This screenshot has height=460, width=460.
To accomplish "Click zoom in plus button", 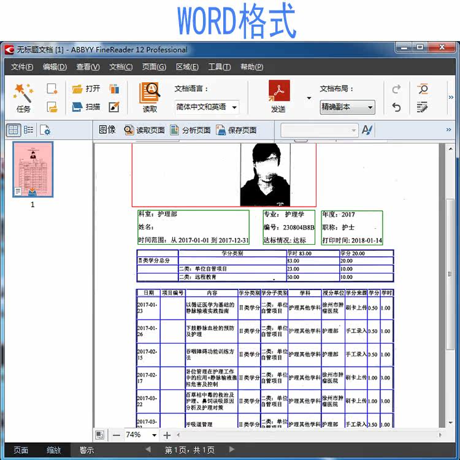I will (167, 435).
